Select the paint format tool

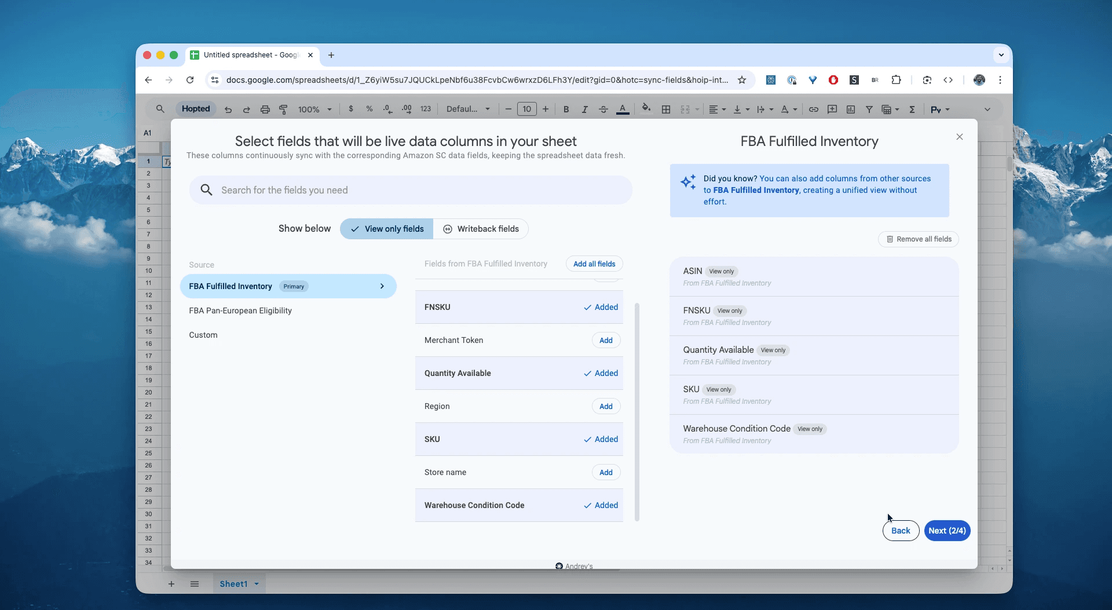coord(283,109)
